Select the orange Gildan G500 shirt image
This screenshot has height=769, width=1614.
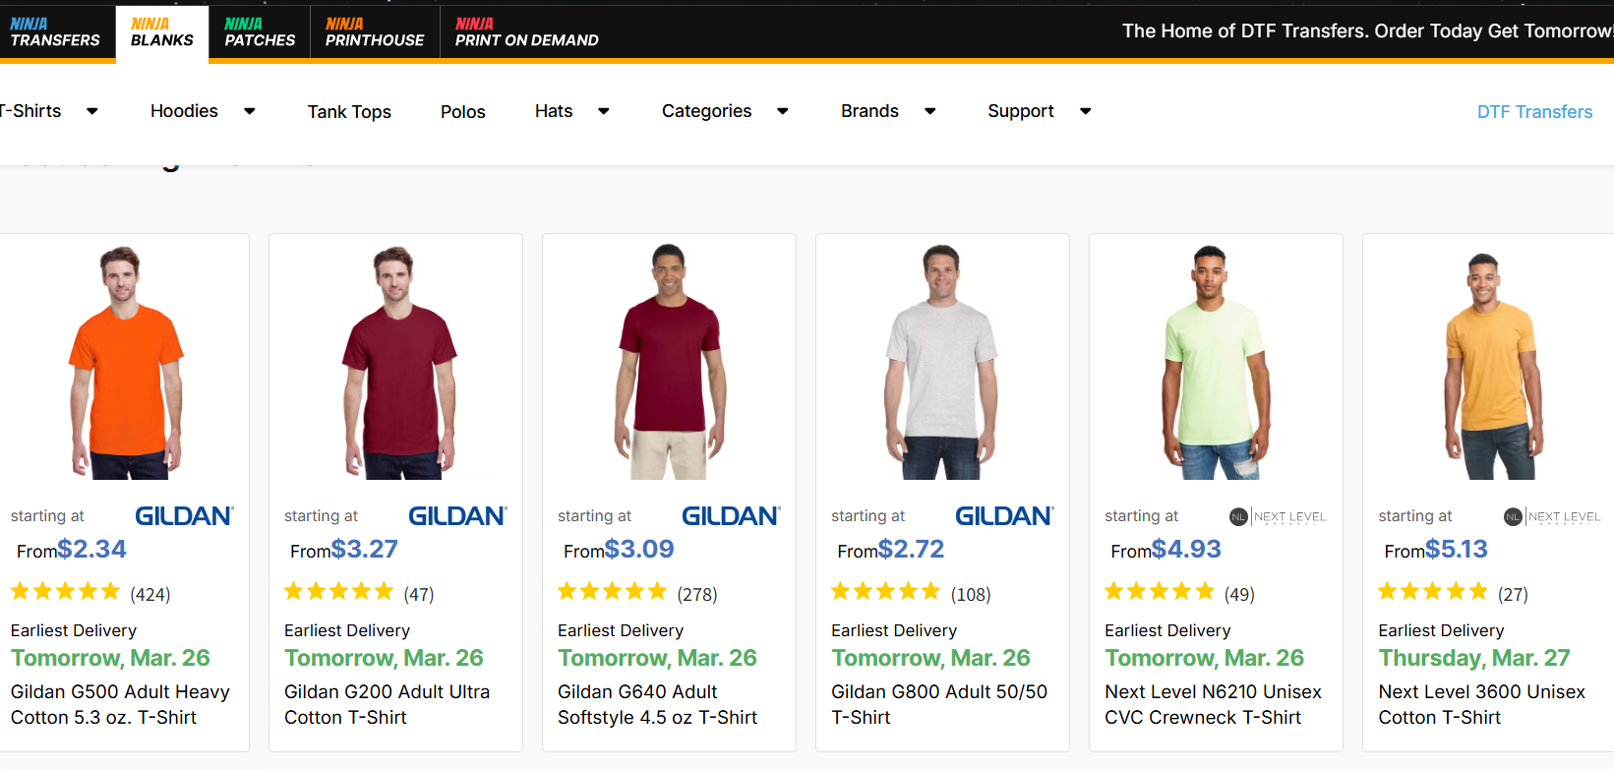tap(125, 364)
